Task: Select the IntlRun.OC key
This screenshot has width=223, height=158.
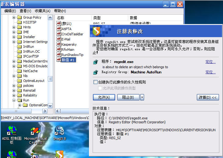Action: click(x=31, y=51)
